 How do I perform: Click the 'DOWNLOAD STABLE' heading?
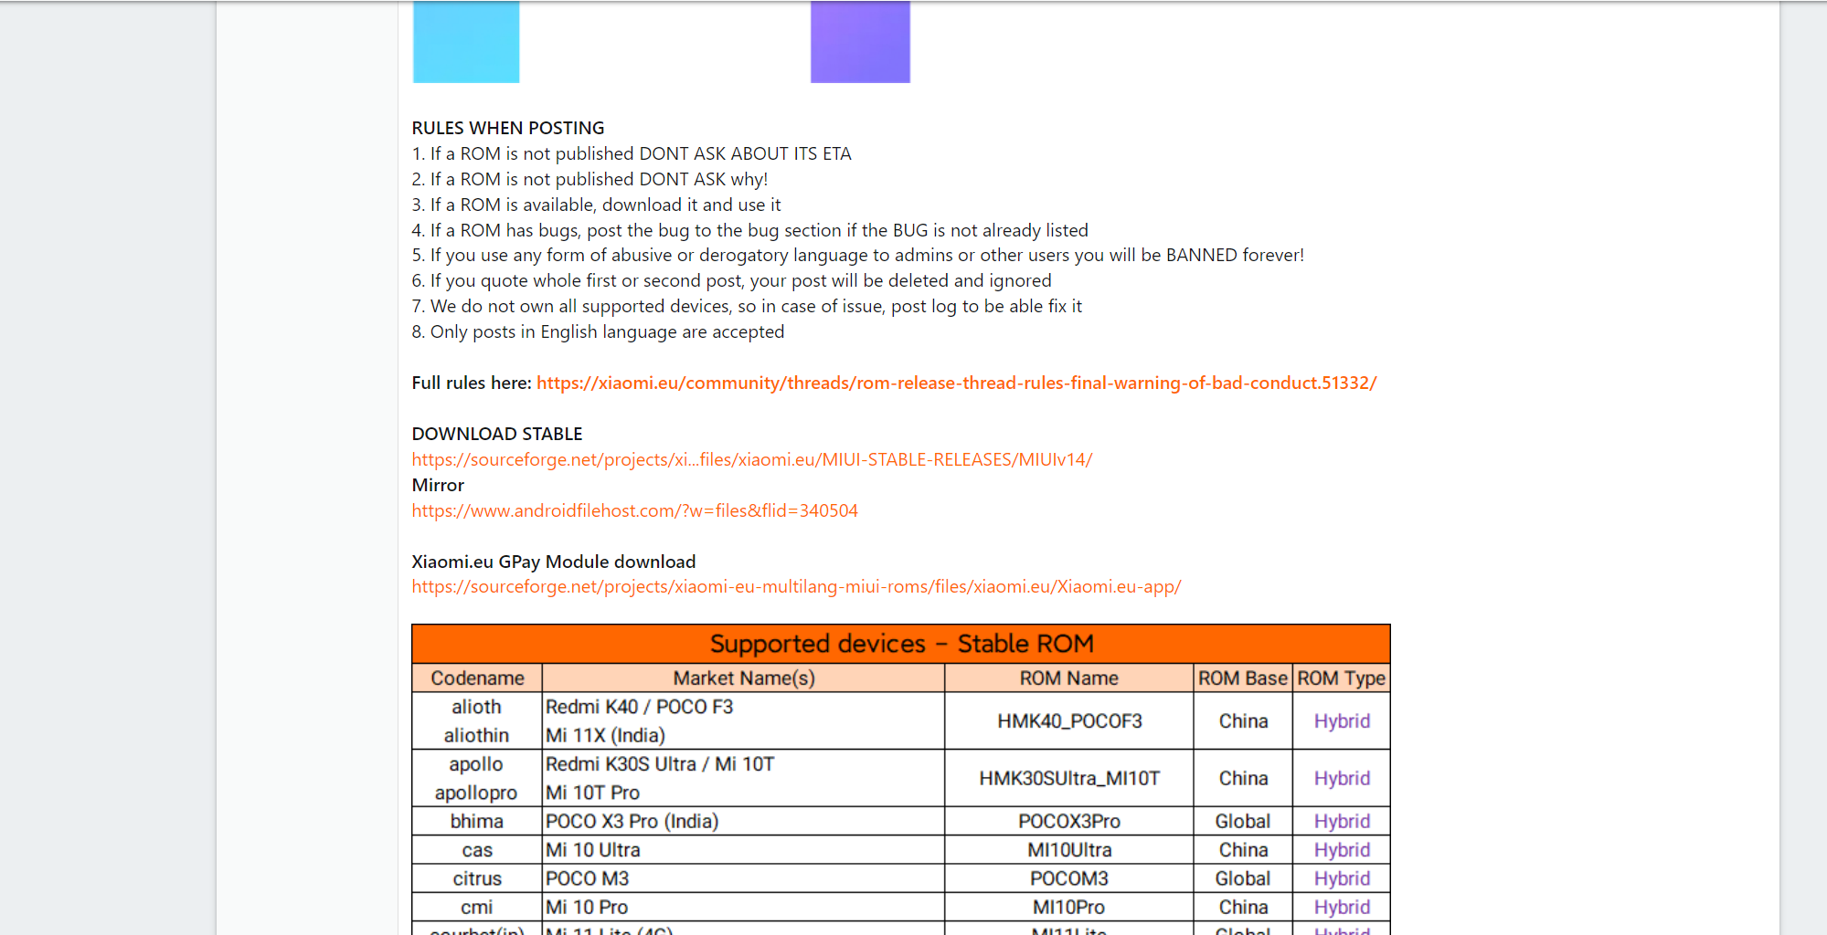tap(497, 434)
